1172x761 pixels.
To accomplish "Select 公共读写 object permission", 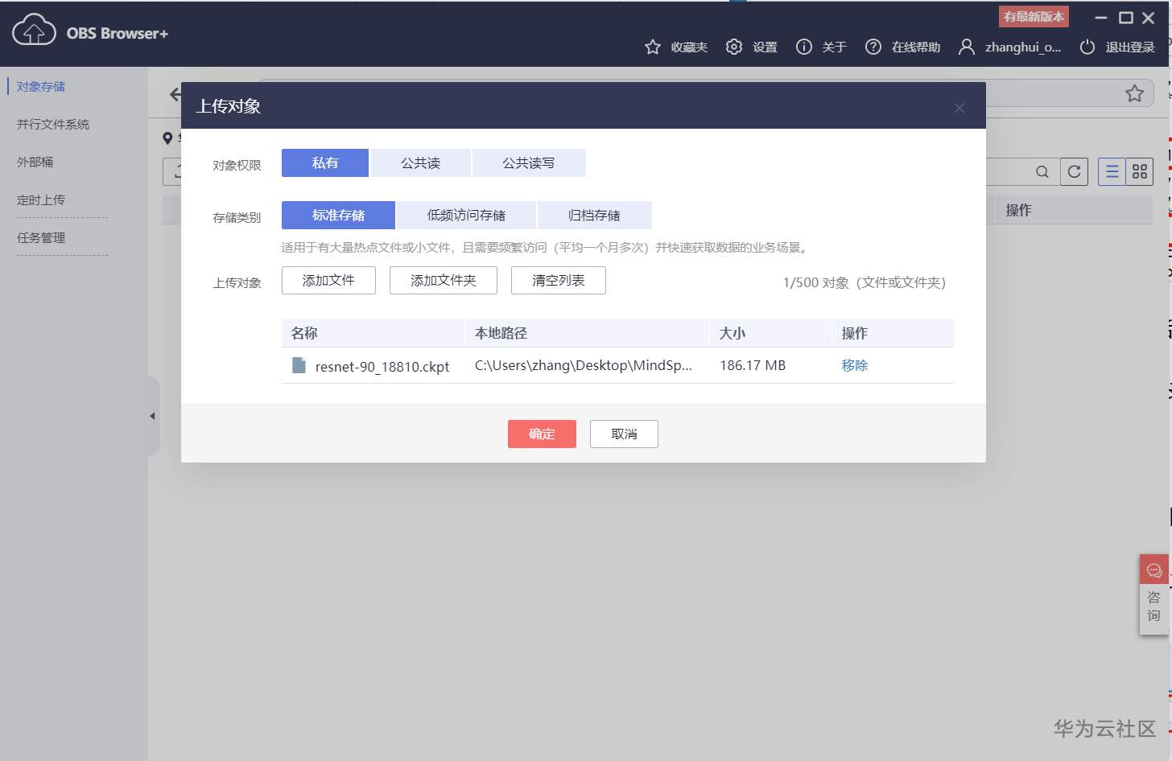I will [x=528, y=162].
